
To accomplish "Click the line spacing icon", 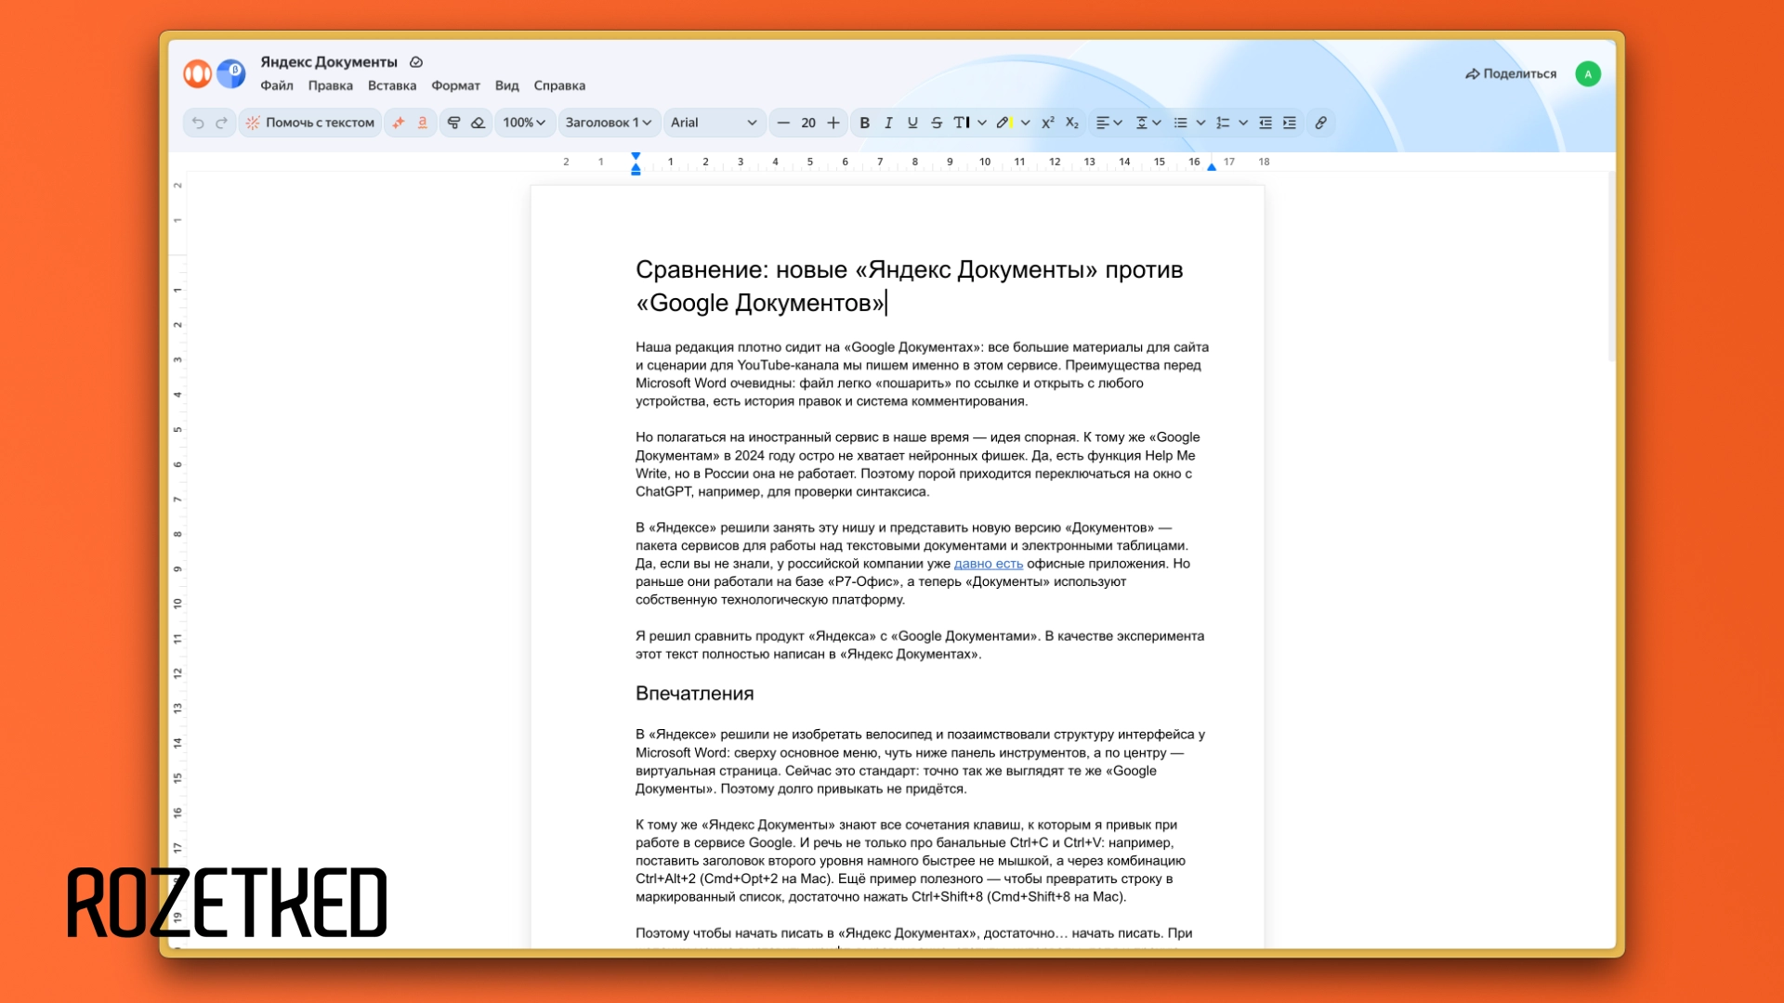I will coord(1142,123).
